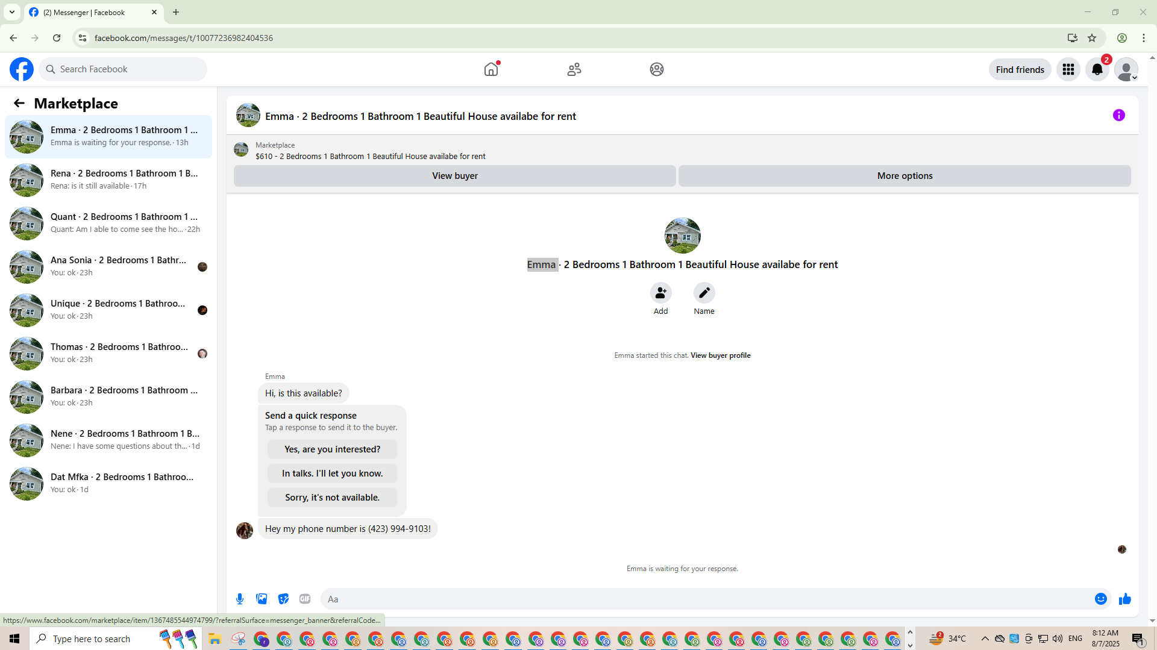Open the Dat Mfka conversation
The image size is (1157, 650).
[108, 484]
